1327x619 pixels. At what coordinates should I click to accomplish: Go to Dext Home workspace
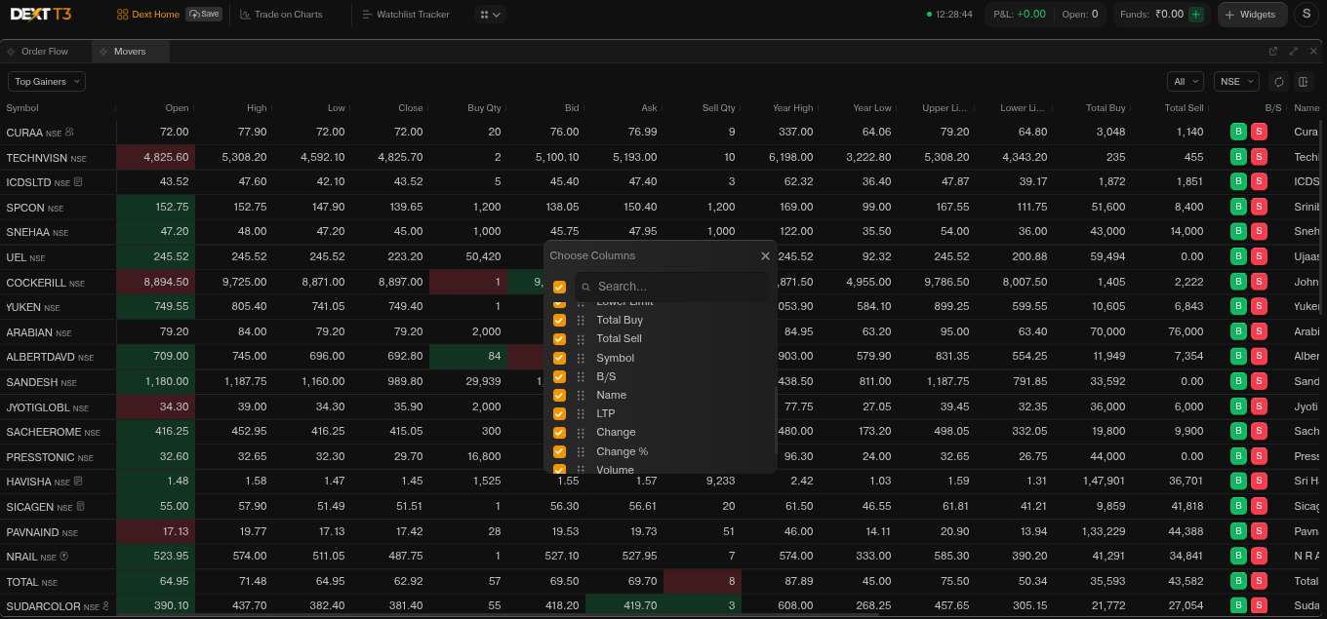(148, 15)
